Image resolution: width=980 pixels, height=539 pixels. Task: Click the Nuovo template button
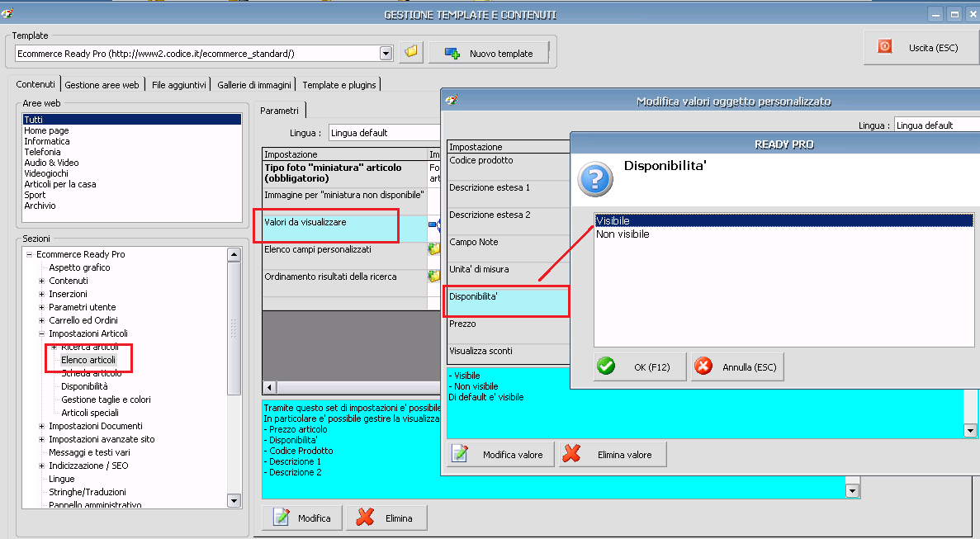click(489, 54)
